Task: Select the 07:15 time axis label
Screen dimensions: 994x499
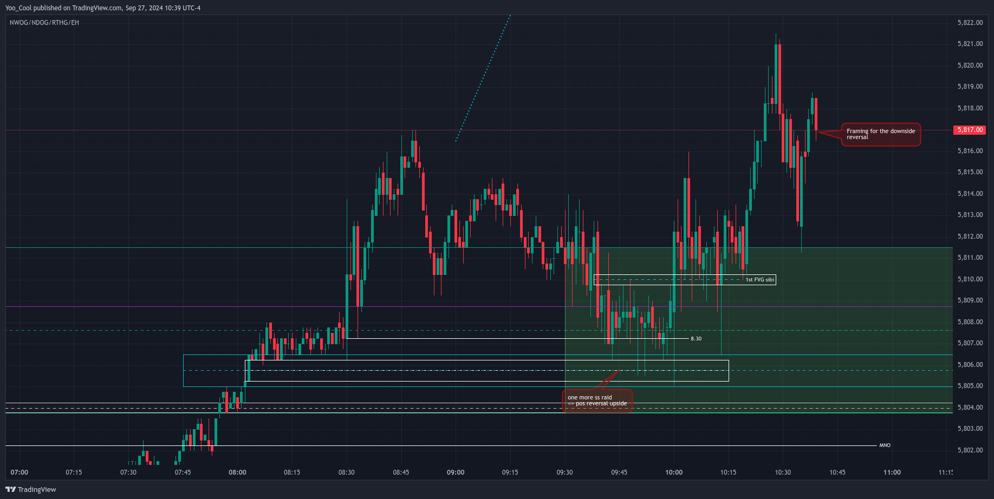Action: (x=74, y=472)
